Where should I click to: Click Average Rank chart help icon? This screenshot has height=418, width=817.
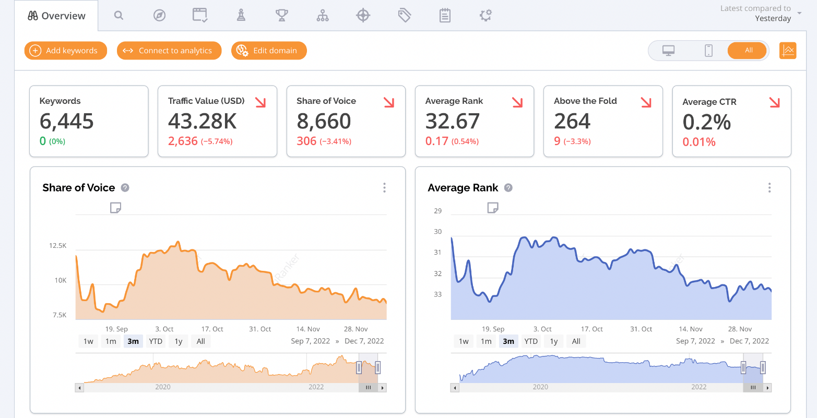(508, 188)
